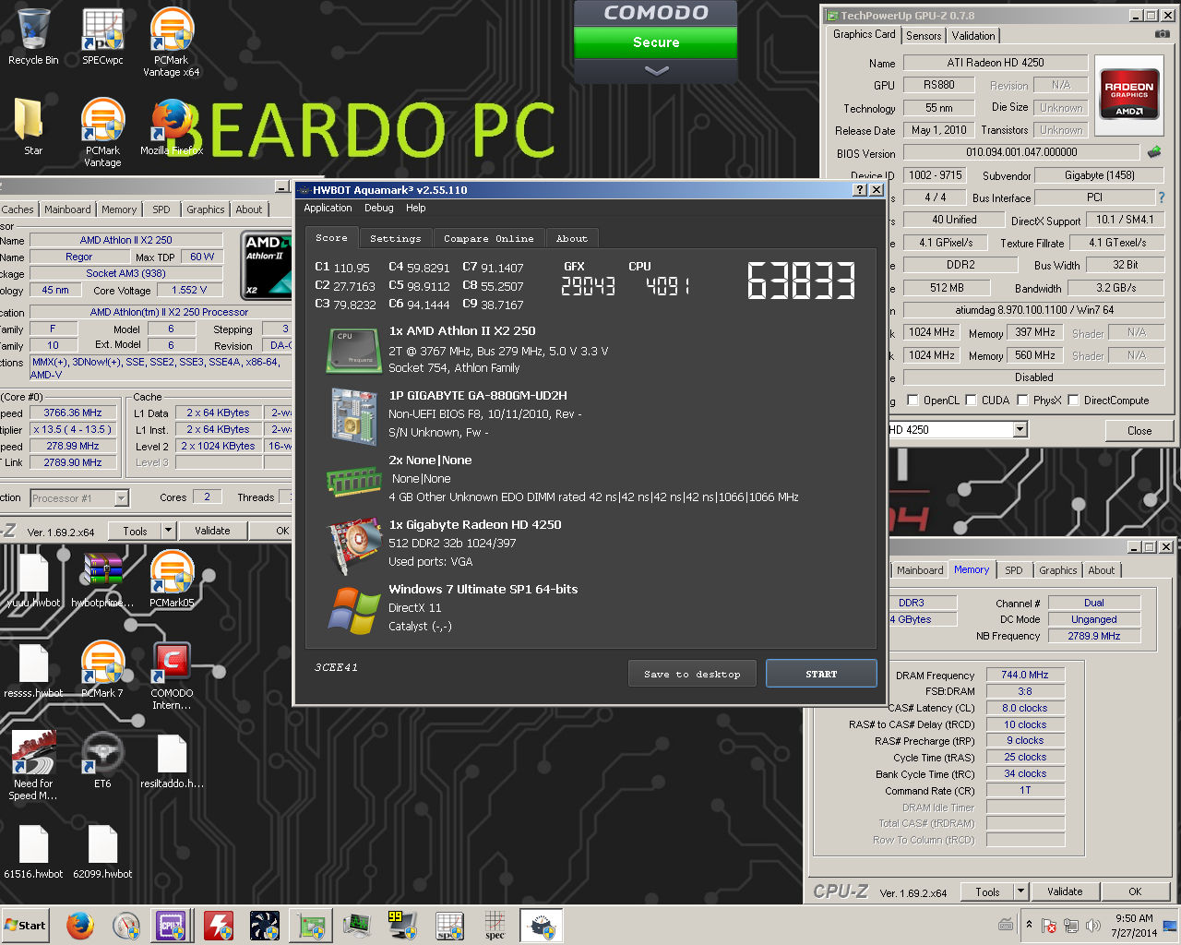Click the Close button in GPU-Z
Viewport: 1181px width, 945px height.
(1139, 430)
